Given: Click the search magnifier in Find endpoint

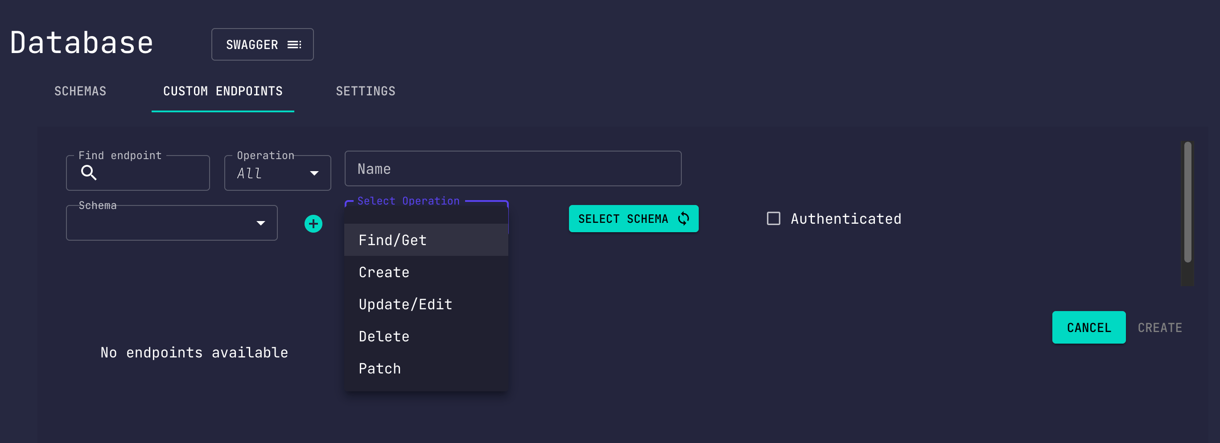Looking at the screenshot, I should coord(90,173).
